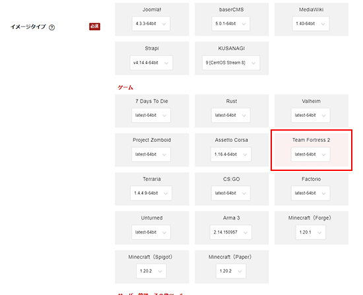
Task: Select the Minecraft (Spigot) card title
Action: coord(150,257)
